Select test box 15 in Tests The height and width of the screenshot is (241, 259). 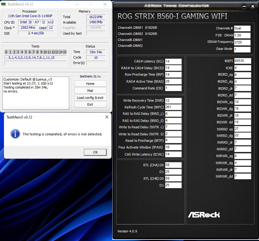(x=65, y=52)
